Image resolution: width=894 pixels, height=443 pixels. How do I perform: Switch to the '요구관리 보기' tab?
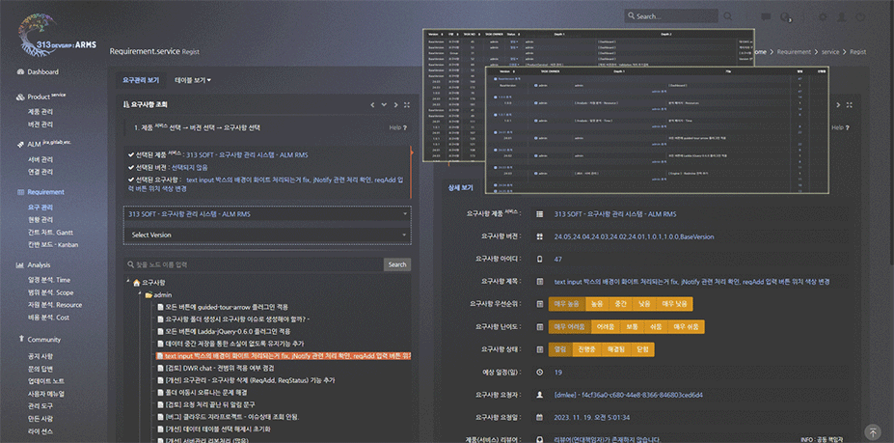coord(140,80)
